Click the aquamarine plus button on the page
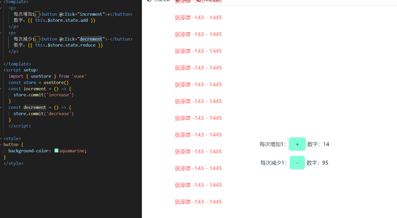The height and width of the screenshot is (218, 397). tap(297, 144)
